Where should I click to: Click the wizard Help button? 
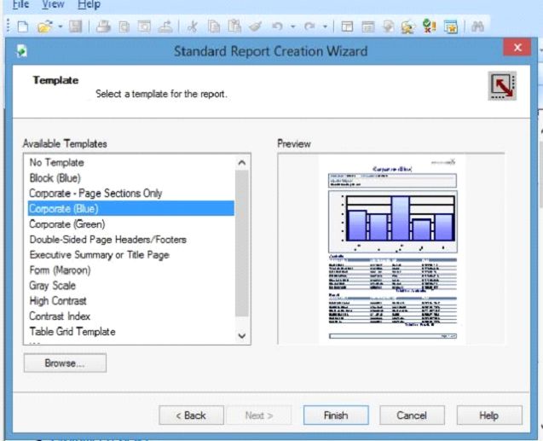(489, 415)
